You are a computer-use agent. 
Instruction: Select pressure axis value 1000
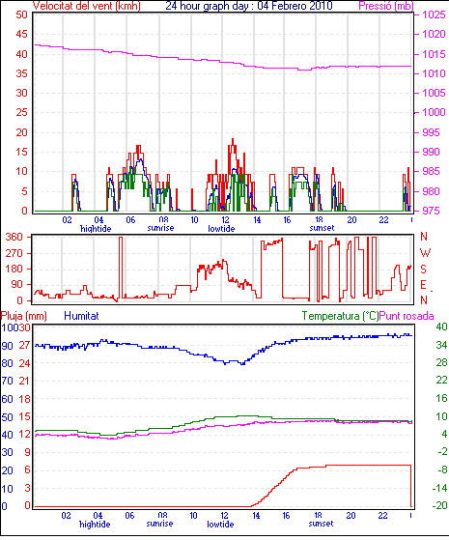434,112
